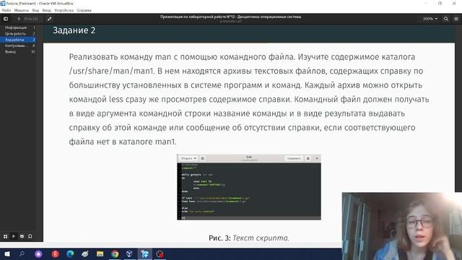Open VirtualBox Manager cube icon in taskbar

pyautogui.click(x=129, y=253)
